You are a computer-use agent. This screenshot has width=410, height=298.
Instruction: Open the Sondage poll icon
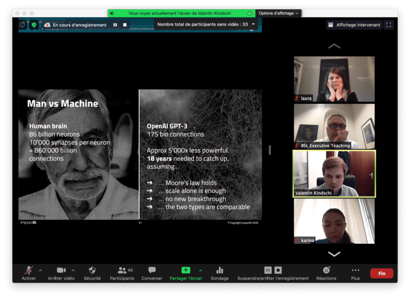(219, 270)
